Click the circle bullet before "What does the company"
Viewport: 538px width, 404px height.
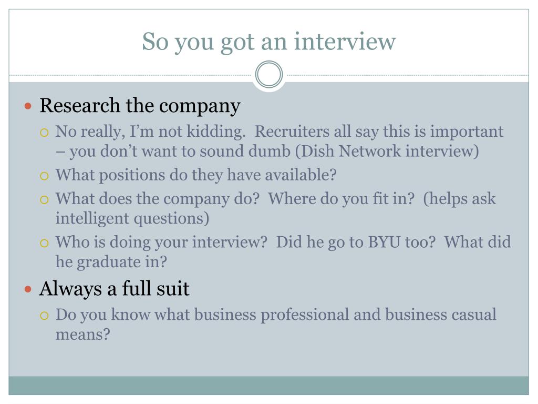click(44, 200)
